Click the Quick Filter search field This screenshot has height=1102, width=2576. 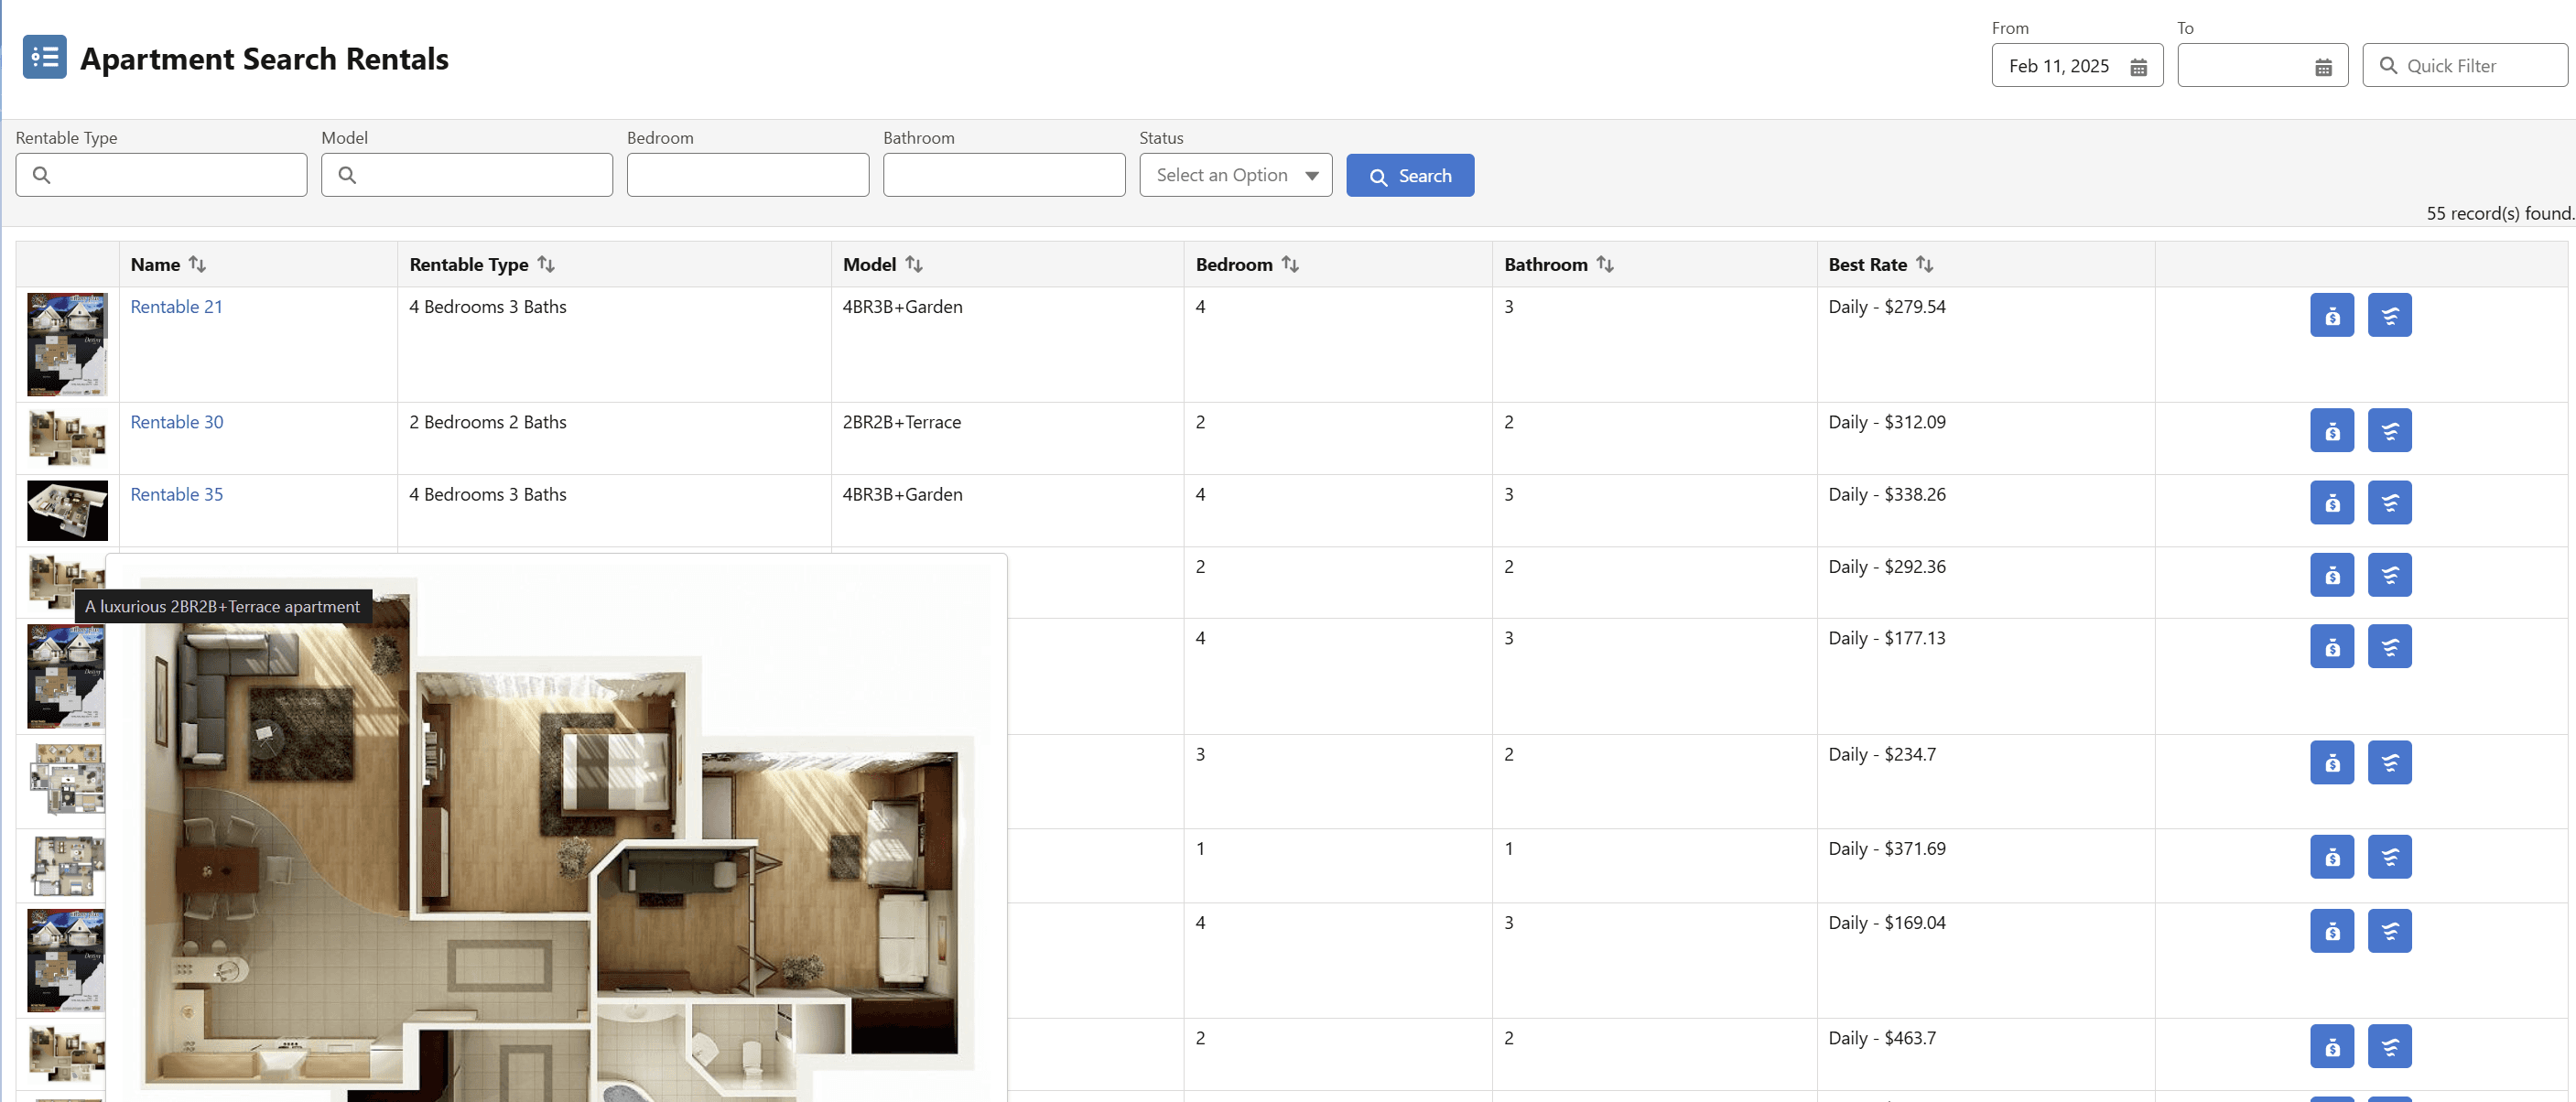(2464, 65)
